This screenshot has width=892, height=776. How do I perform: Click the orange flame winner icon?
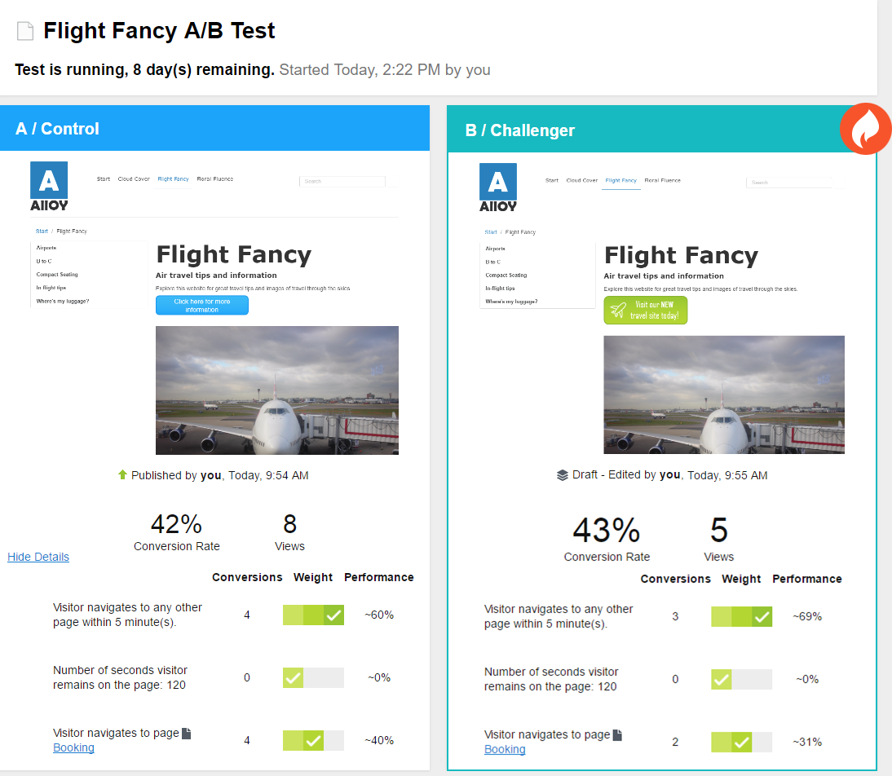pos(866,129)
